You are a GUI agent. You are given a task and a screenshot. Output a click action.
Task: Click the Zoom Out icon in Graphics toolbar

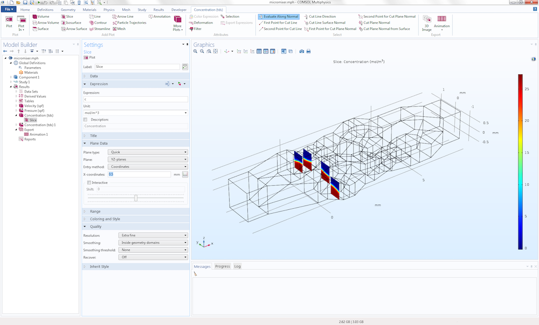tap(202, 52)
